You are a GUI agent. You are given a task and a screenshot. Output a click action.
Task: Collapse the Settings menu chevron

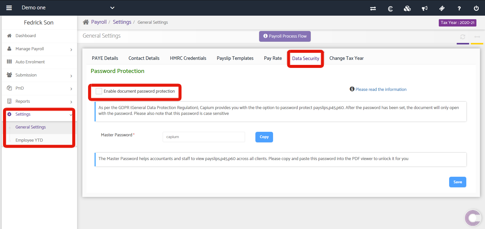[71, 115]
